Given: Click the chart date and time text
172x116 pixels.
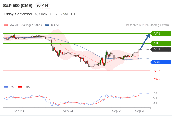Looking at the screenshot, I should (x=40, y=14).
